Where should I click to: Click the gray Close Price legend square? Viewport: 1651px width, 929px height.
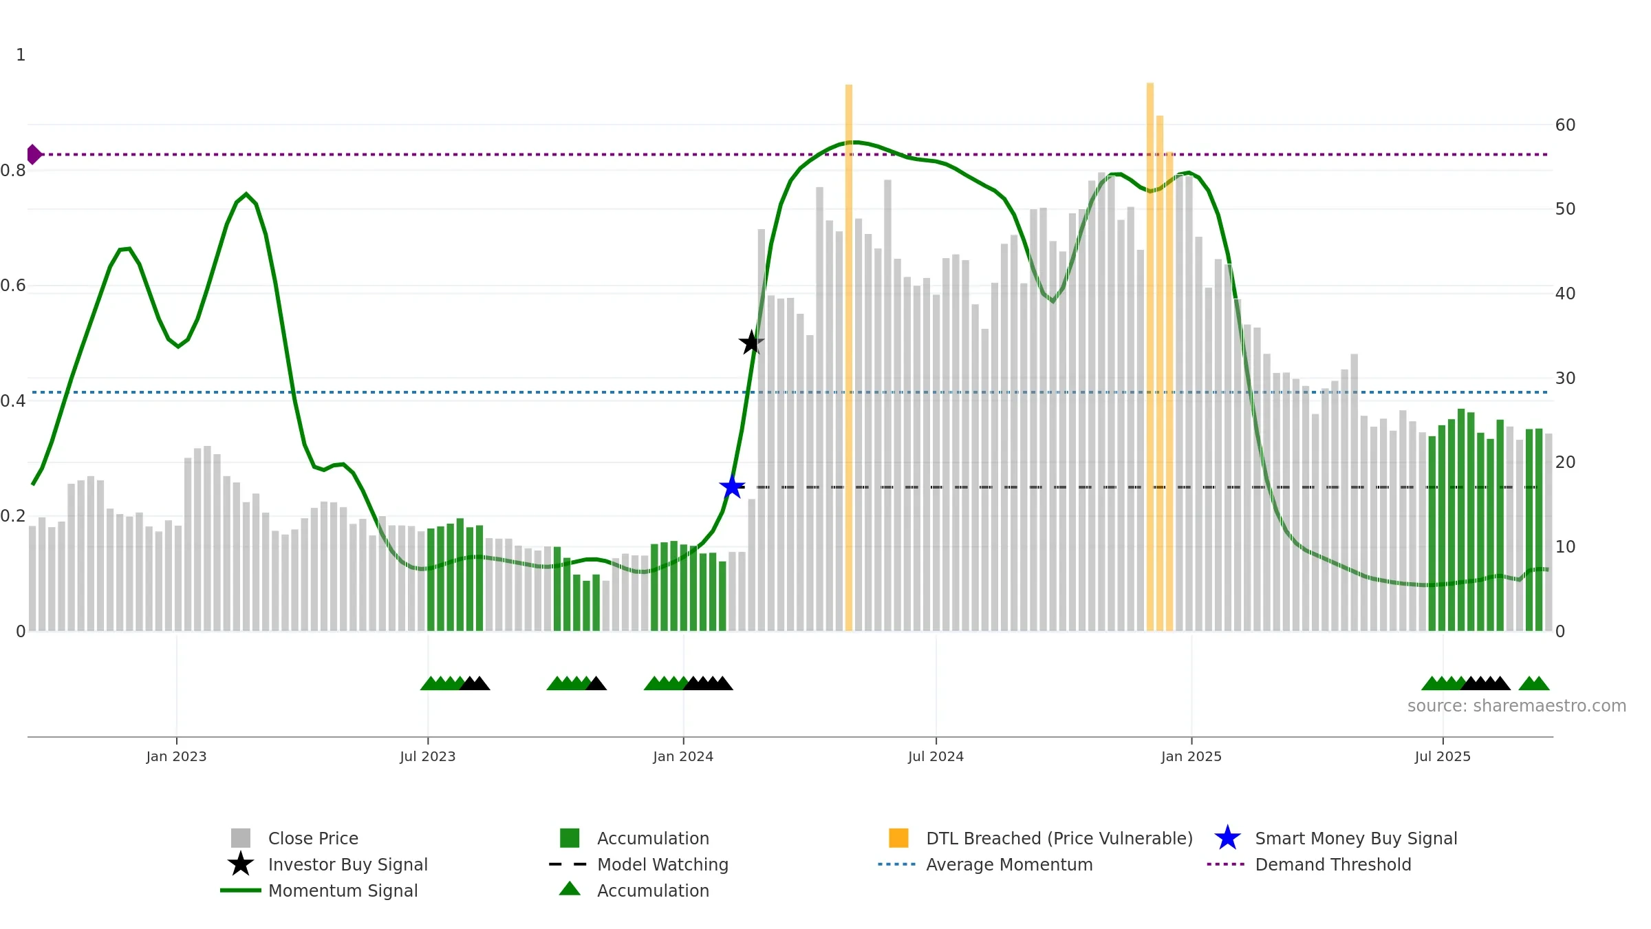(241, 838)
